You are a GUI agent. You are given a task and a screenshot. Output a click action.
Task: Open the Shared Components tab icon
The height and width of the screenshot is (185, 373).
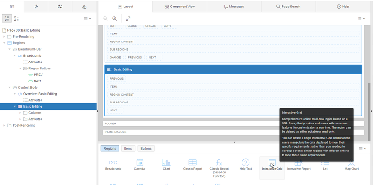tap(84, 7)
